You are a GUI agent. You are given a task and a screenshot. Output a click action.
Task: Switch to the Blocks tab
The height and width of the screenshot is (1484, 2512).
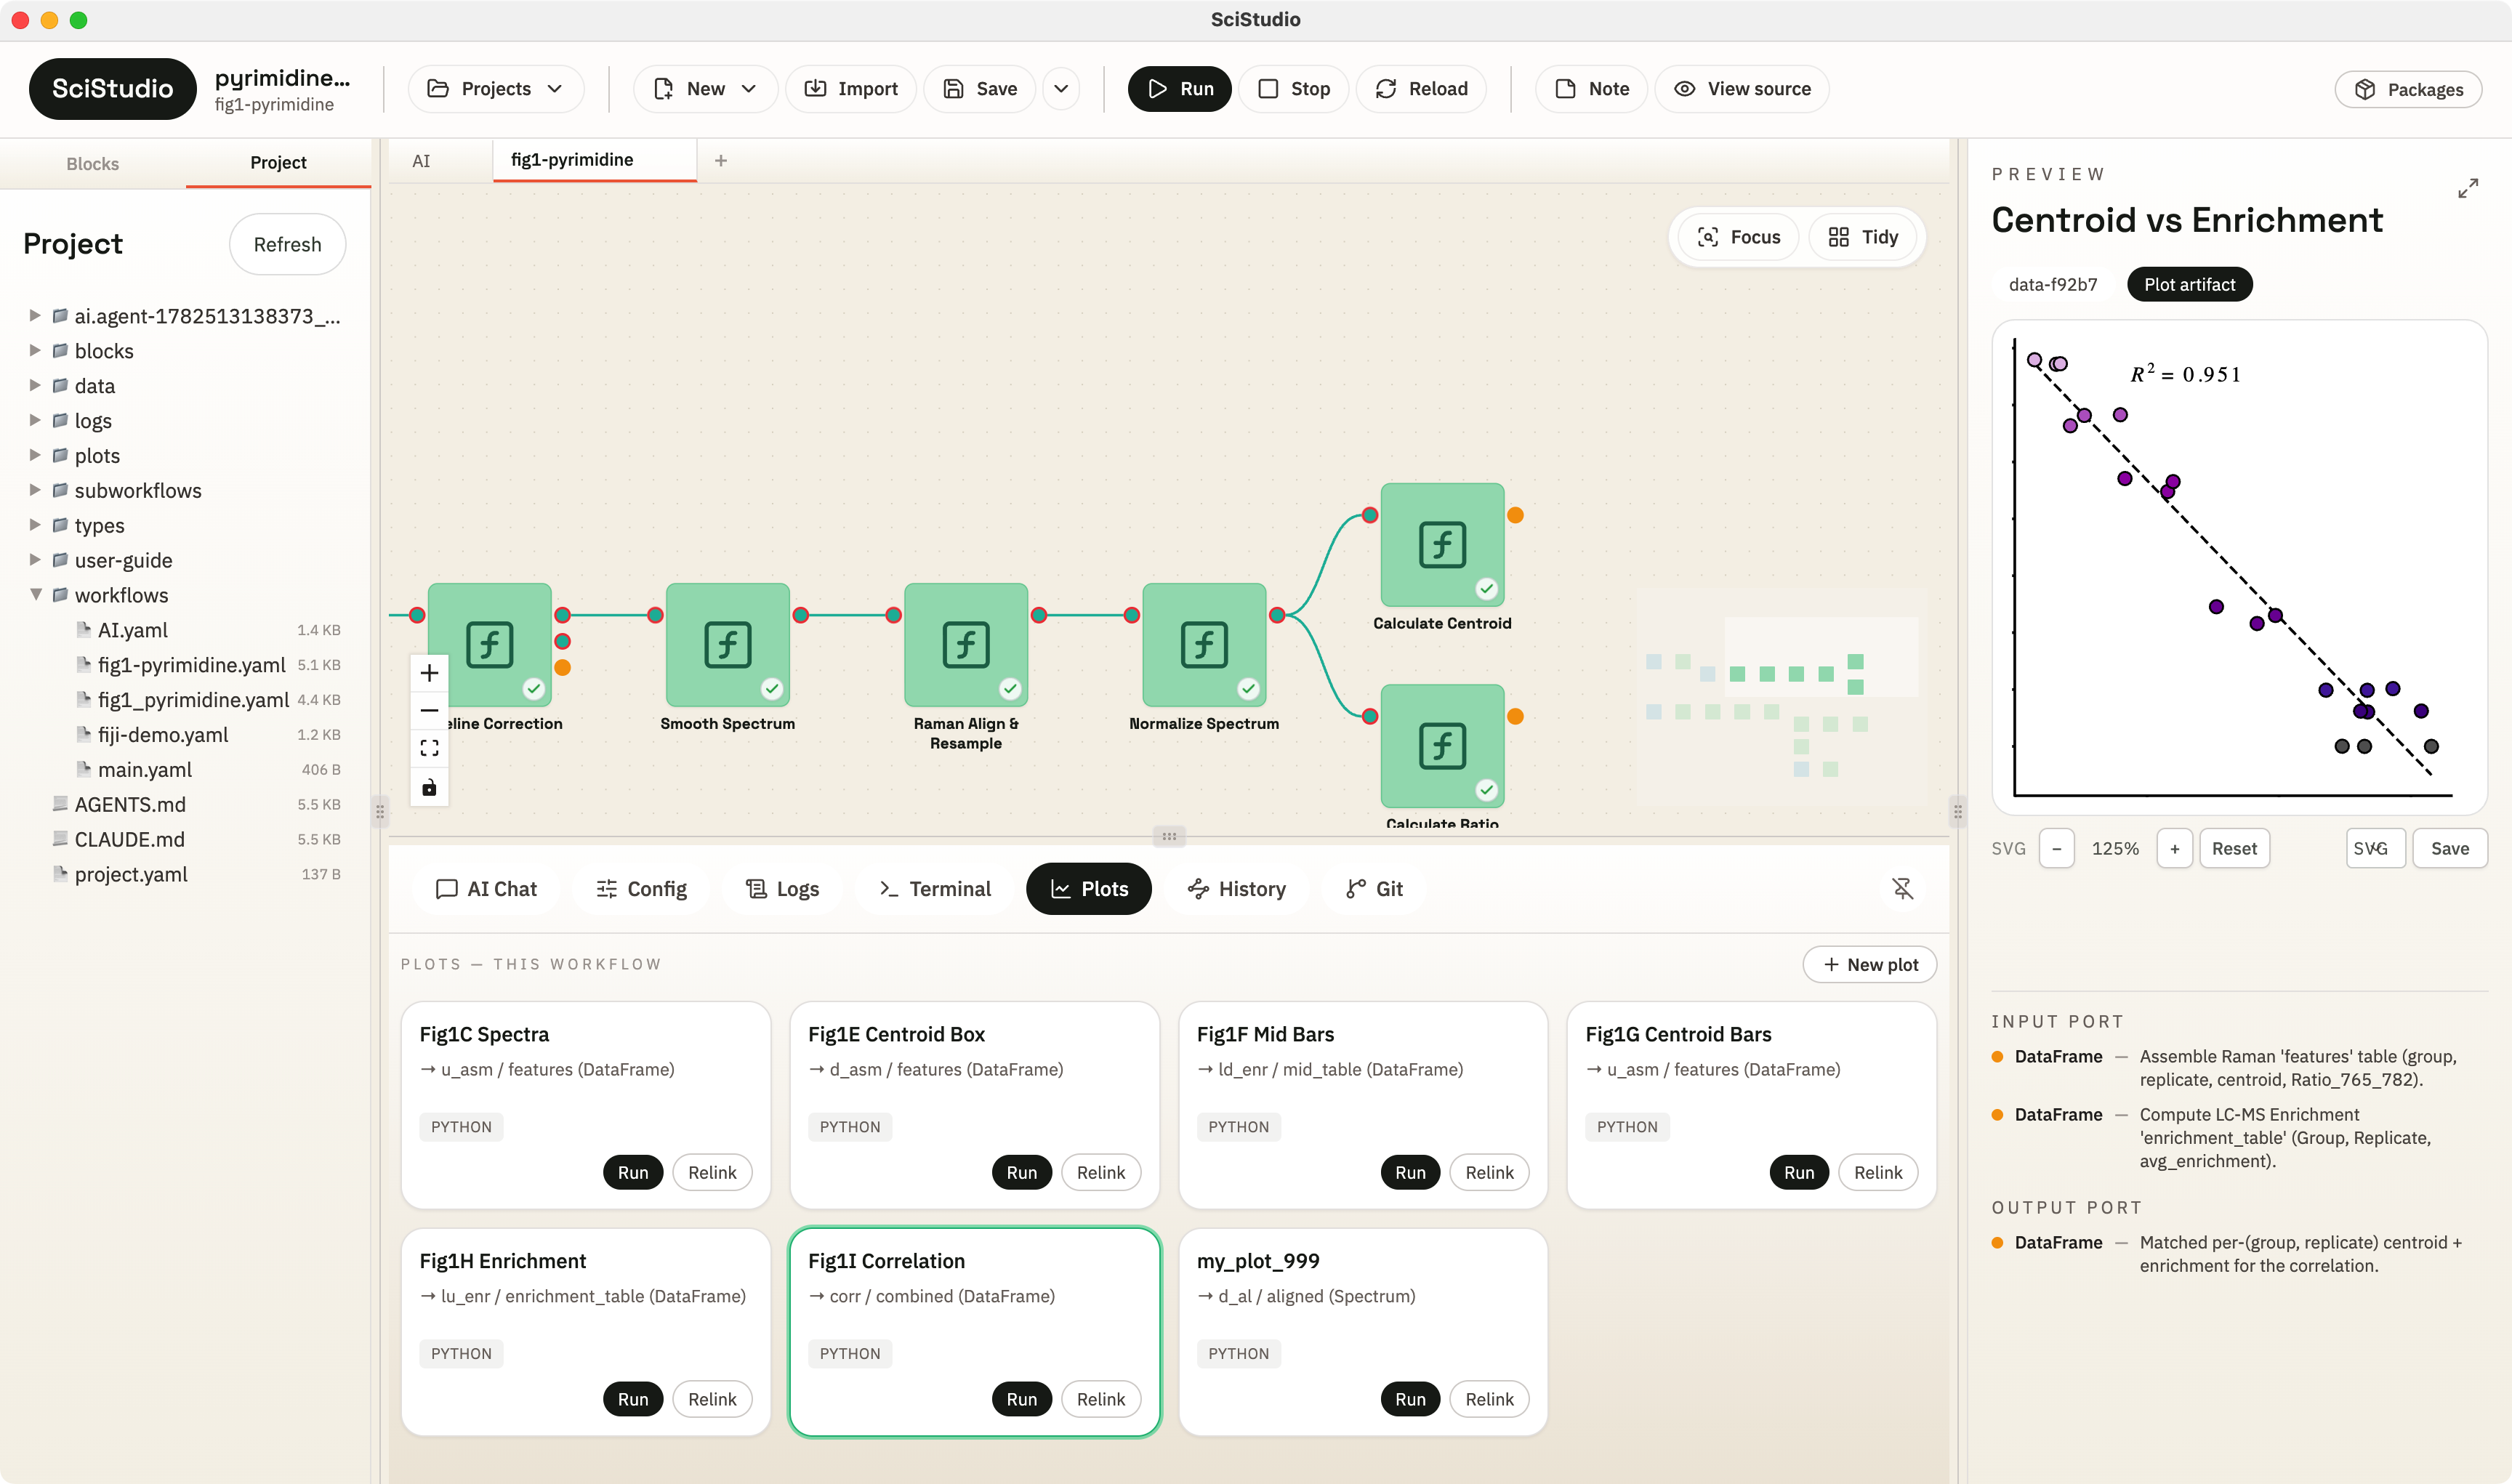(x=92, y=163)
